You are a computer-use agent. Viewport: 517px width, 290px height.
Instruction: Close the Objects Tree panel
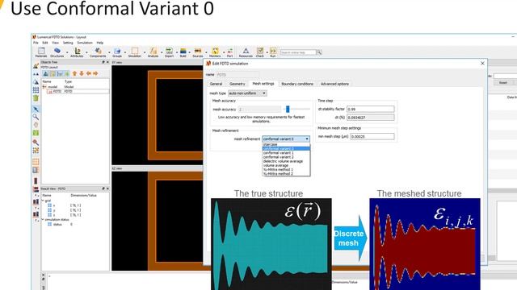107,62
